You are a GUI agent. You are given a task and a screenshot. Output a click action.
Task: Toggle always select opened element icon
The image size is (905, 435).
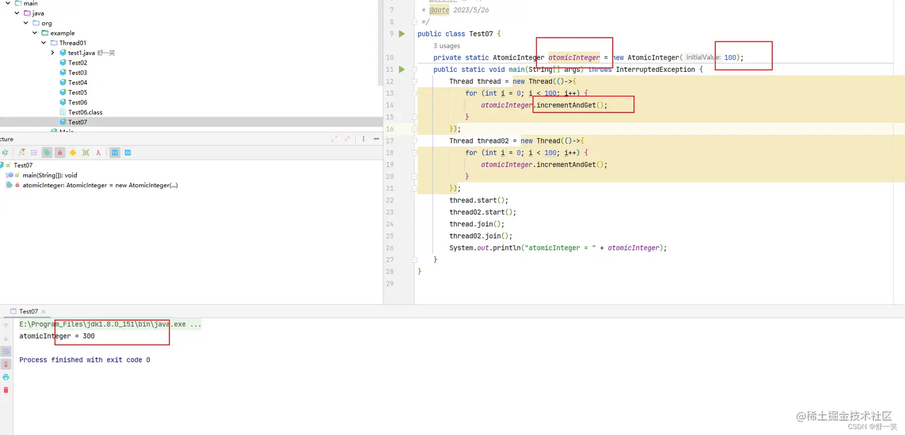[114, 153]
